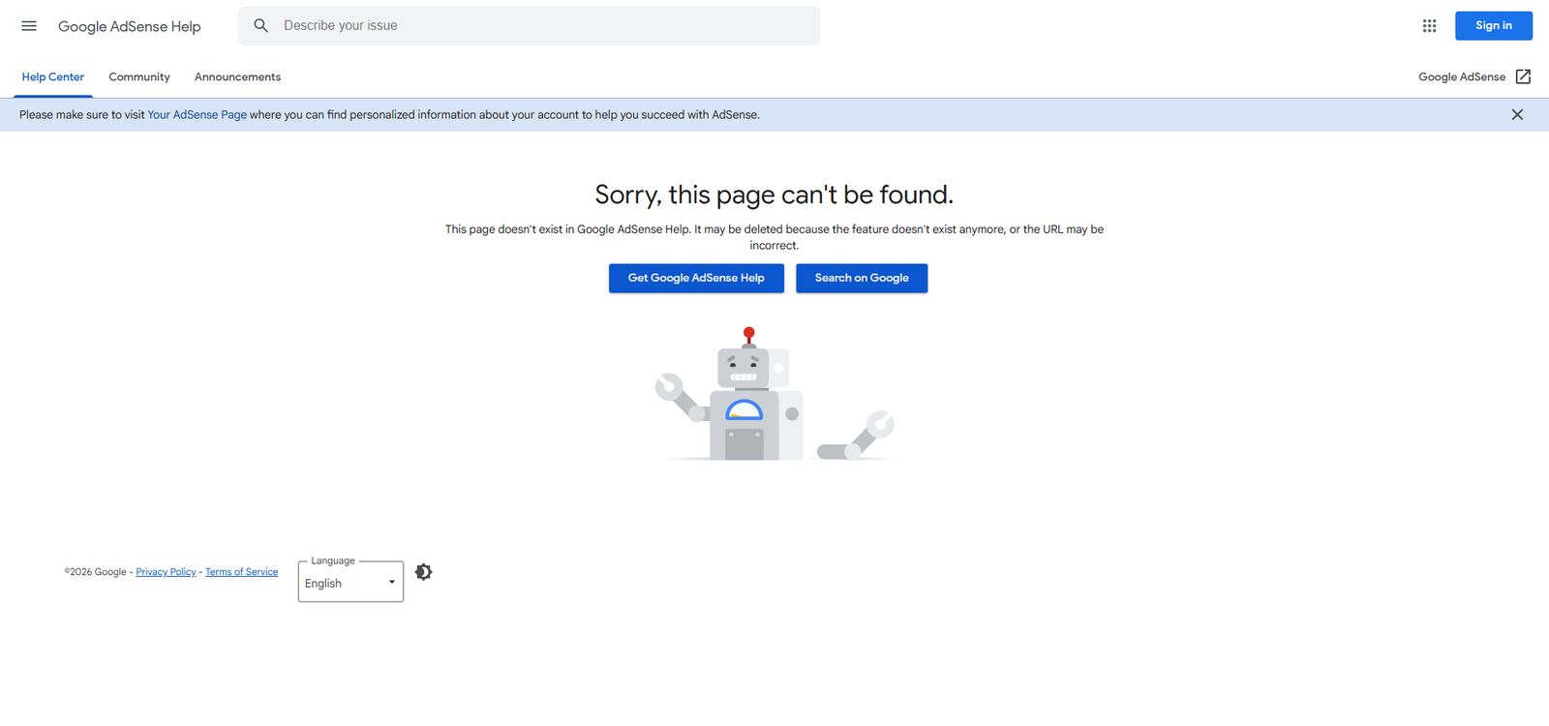The height and width of the screenshot is (726, 1549).
Task: Click the Search on Google button
Action: 862,278
